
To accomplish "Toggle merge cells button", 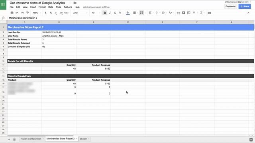I will [x=141, y=13].
